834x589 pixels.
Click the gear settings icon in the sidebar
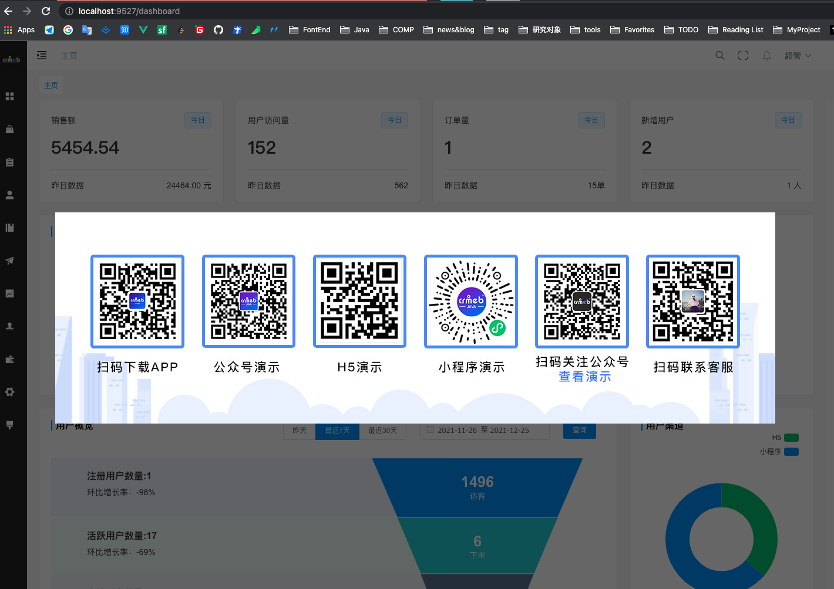[x=10, y=392]
